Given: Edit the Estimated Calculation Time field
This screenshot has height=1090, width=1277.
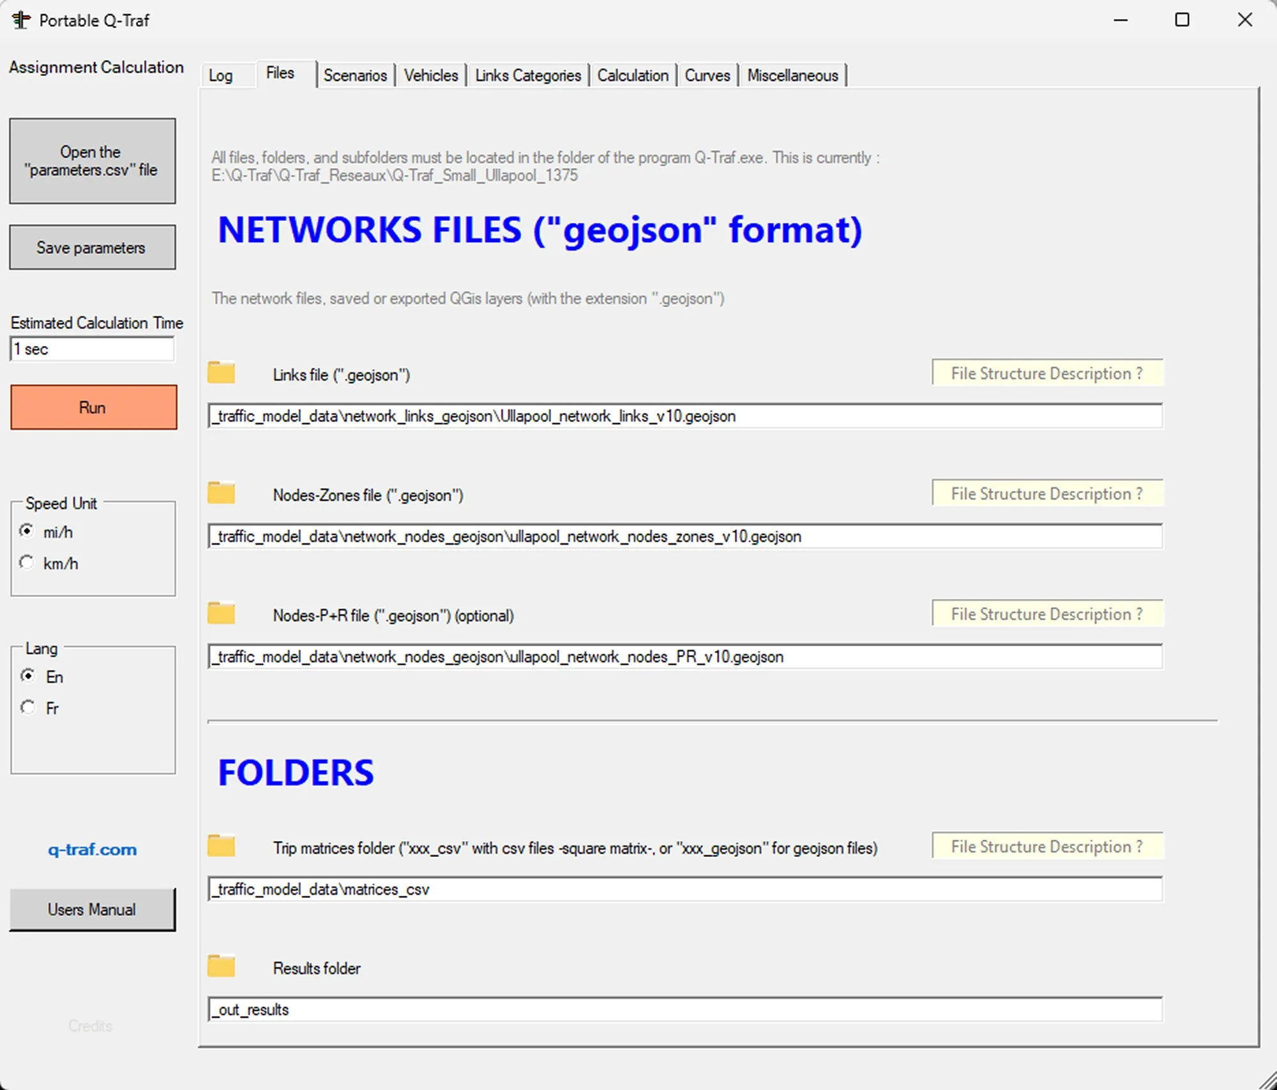Looking at the screenshot, I should tap(92, 349).
